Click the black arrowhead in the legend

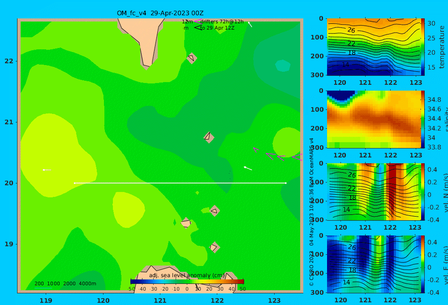pyautogui.click(x=198, y=28)
